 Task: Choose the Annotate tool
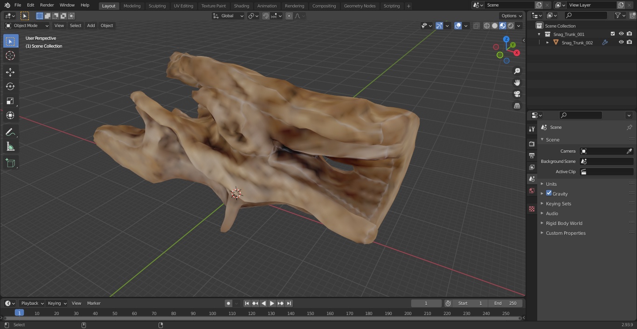click(10, 132)
